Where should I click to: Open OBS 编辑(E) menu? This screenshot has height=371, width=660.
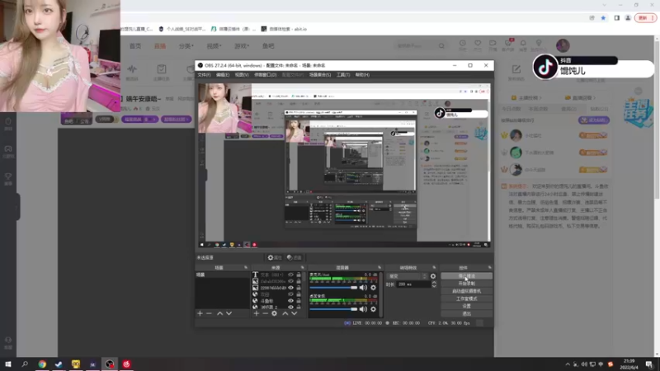coord(223,75)
